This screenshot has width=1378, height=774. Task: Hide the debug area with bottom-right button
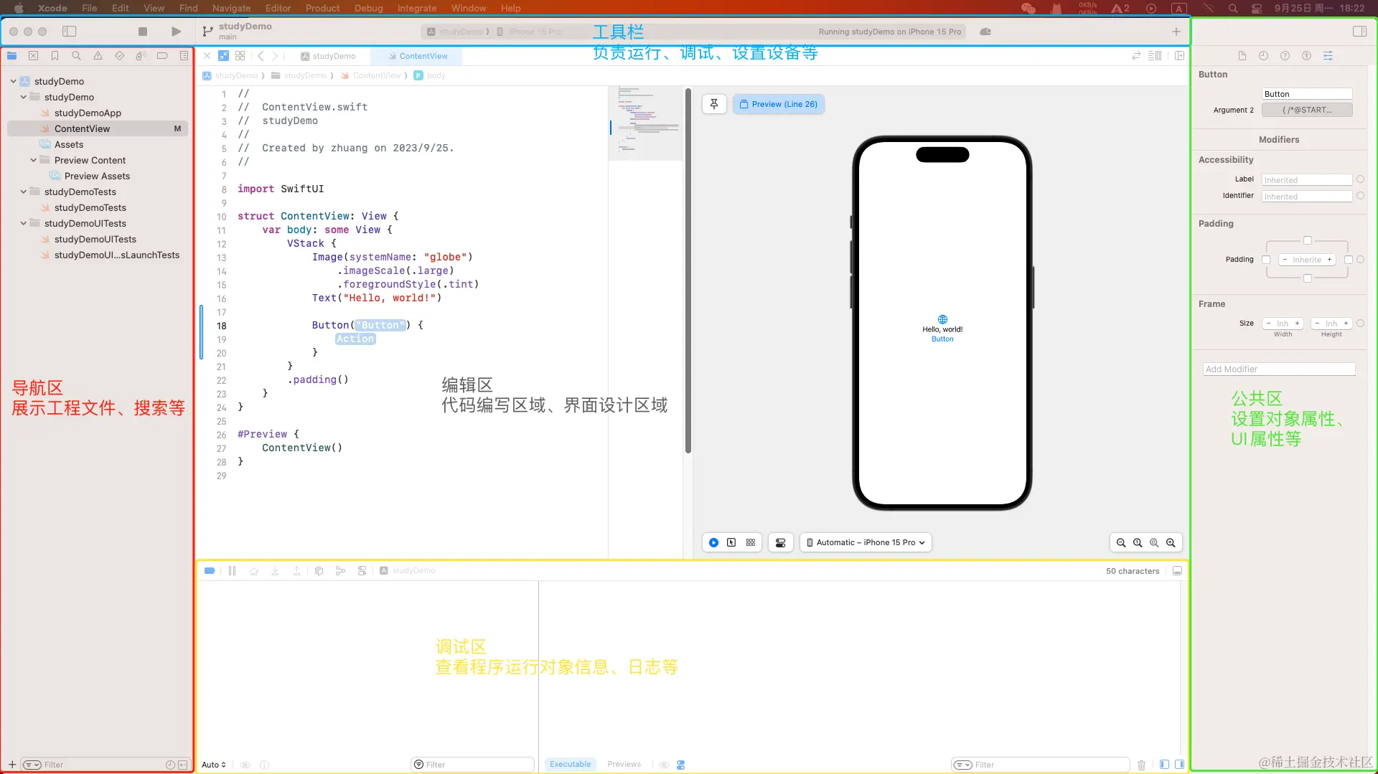1177,571
